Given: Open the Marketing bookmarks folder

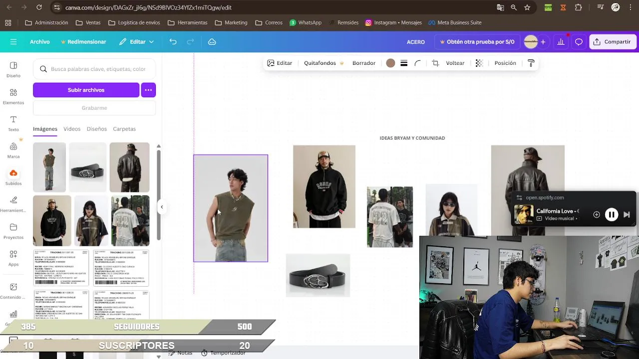Looking at the screenshot, I should point(231,23).
